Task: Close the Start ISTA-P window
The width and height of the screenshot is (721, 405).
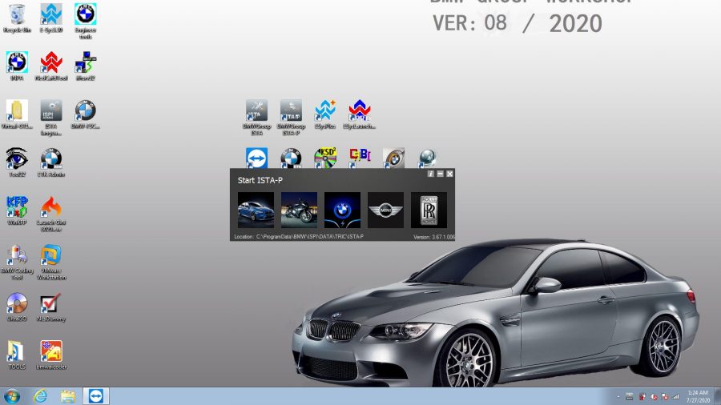Action: 449,174
